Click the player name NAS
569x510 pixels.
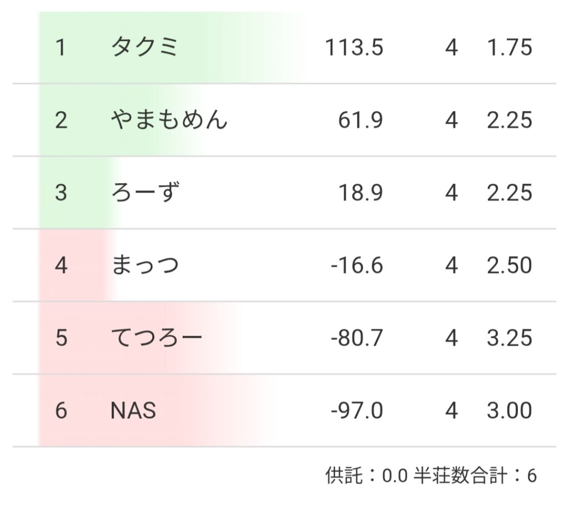point(133,411)
